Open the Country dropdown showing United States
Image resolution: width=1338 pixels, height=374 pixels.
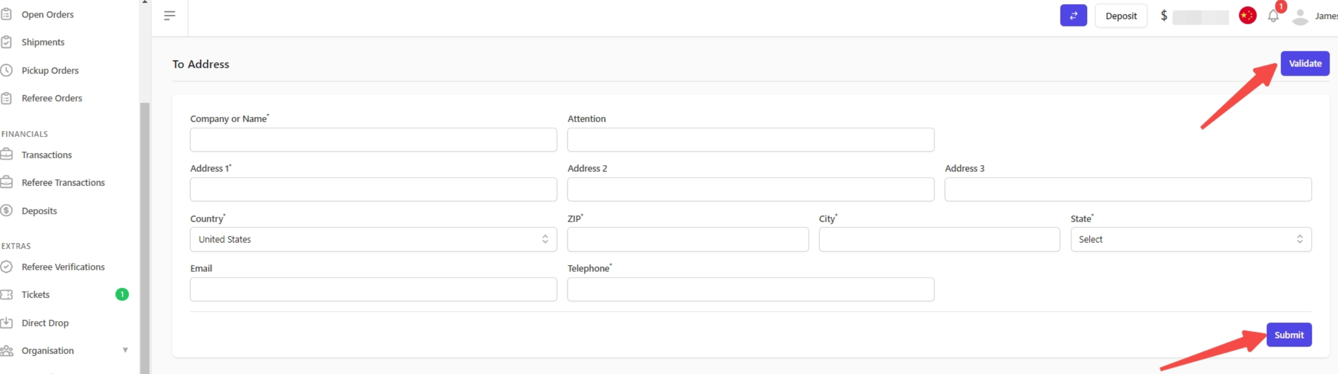pyautogui.click(x=373, y=239)
